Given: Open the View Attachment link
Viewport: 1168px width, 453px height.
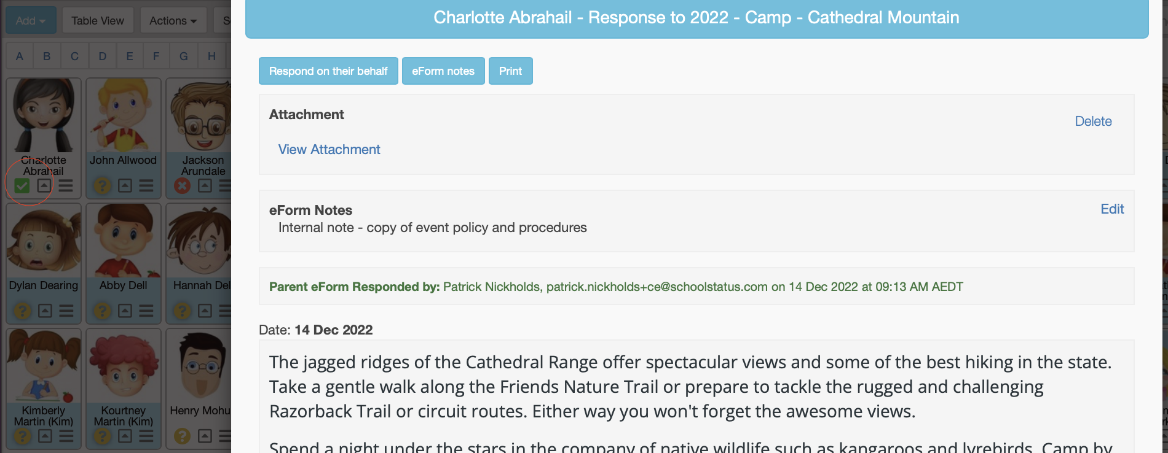Looking at the screenshot, I should pyautogui.click(x=329, y=150).
